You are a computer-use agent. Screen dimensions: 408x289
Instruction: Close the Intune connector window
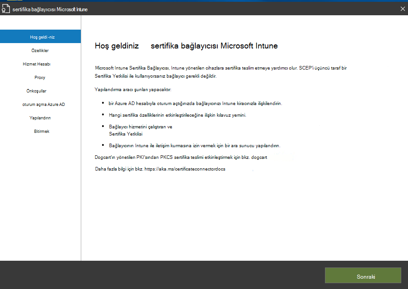[x=403, y=9]
